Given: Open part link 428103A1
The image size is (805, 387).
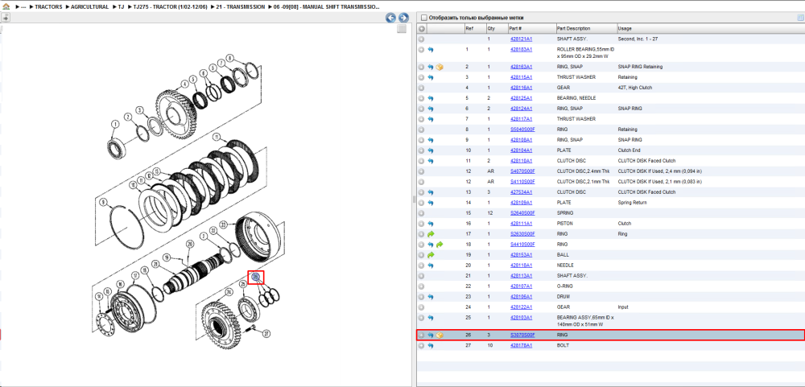Looking at the screenshot, I should pyautogui.click(x=521, y=318).
